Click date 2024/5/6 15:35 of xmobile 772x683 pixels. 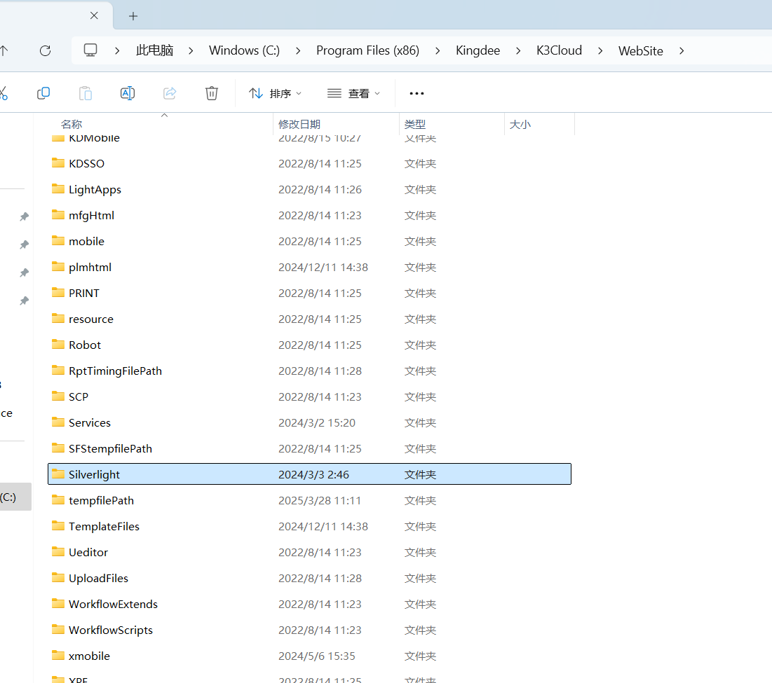pos(316,656)
